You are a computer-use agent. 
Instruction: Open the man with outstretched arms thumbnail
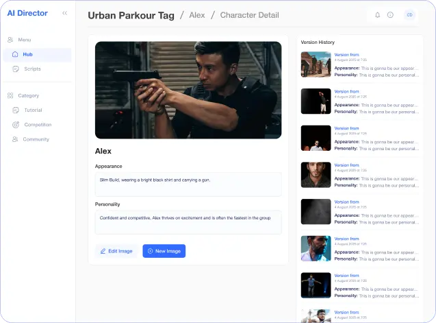click(316, 285)
